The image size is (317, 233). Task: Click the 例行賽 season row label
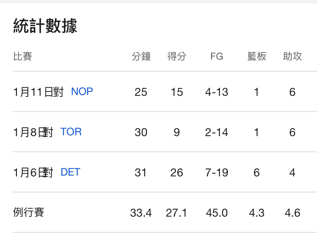(29, 213)
